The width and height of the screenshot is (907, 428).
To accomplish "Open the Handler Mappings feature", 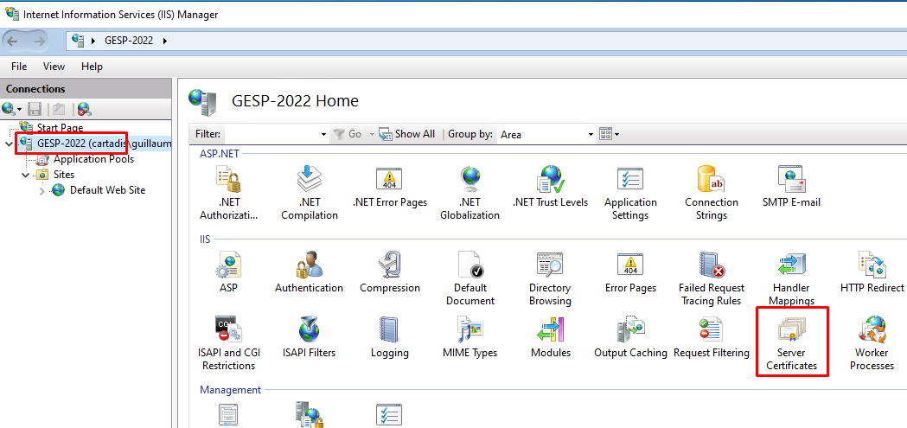I will tap(792, 278).
